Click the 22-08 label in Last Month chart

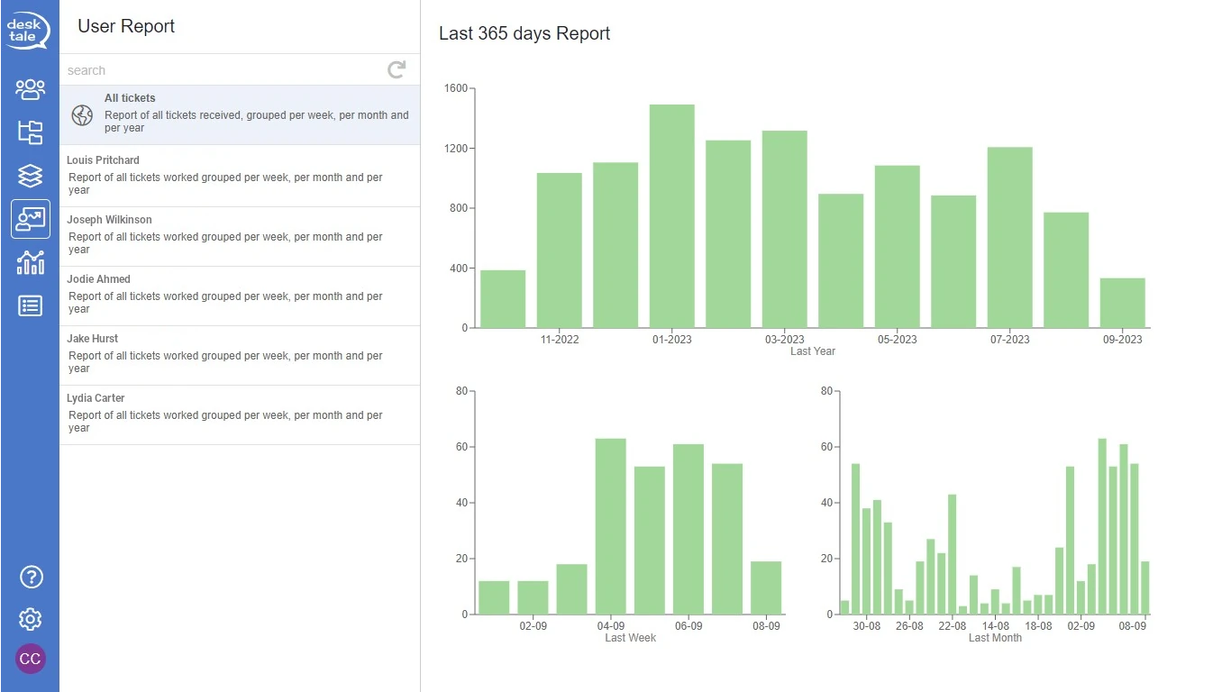click(953, 626)
